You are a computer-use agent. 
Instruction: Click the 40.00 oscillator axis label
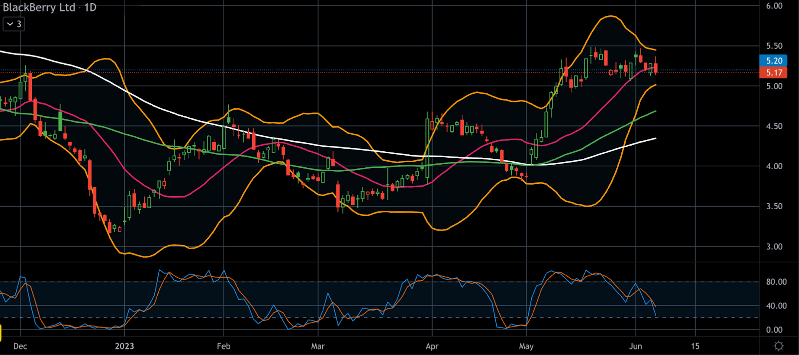(x=776, y=306)
